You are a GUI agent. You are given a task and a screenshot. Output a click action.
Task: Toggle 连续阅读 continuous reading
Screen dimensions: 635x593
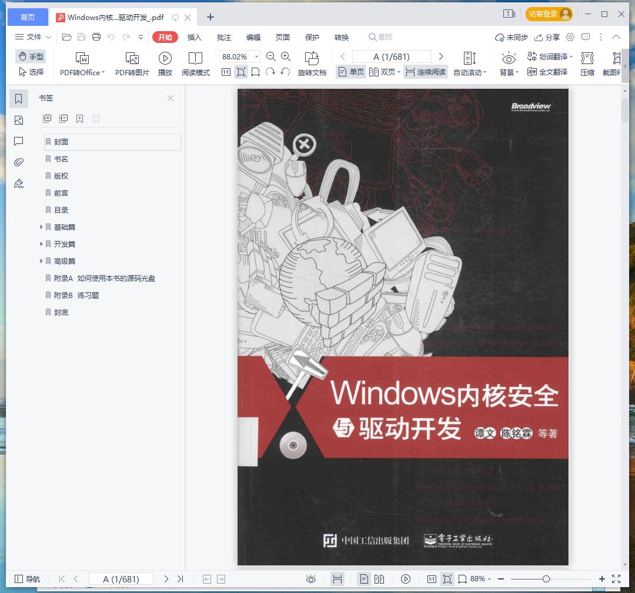426,72
